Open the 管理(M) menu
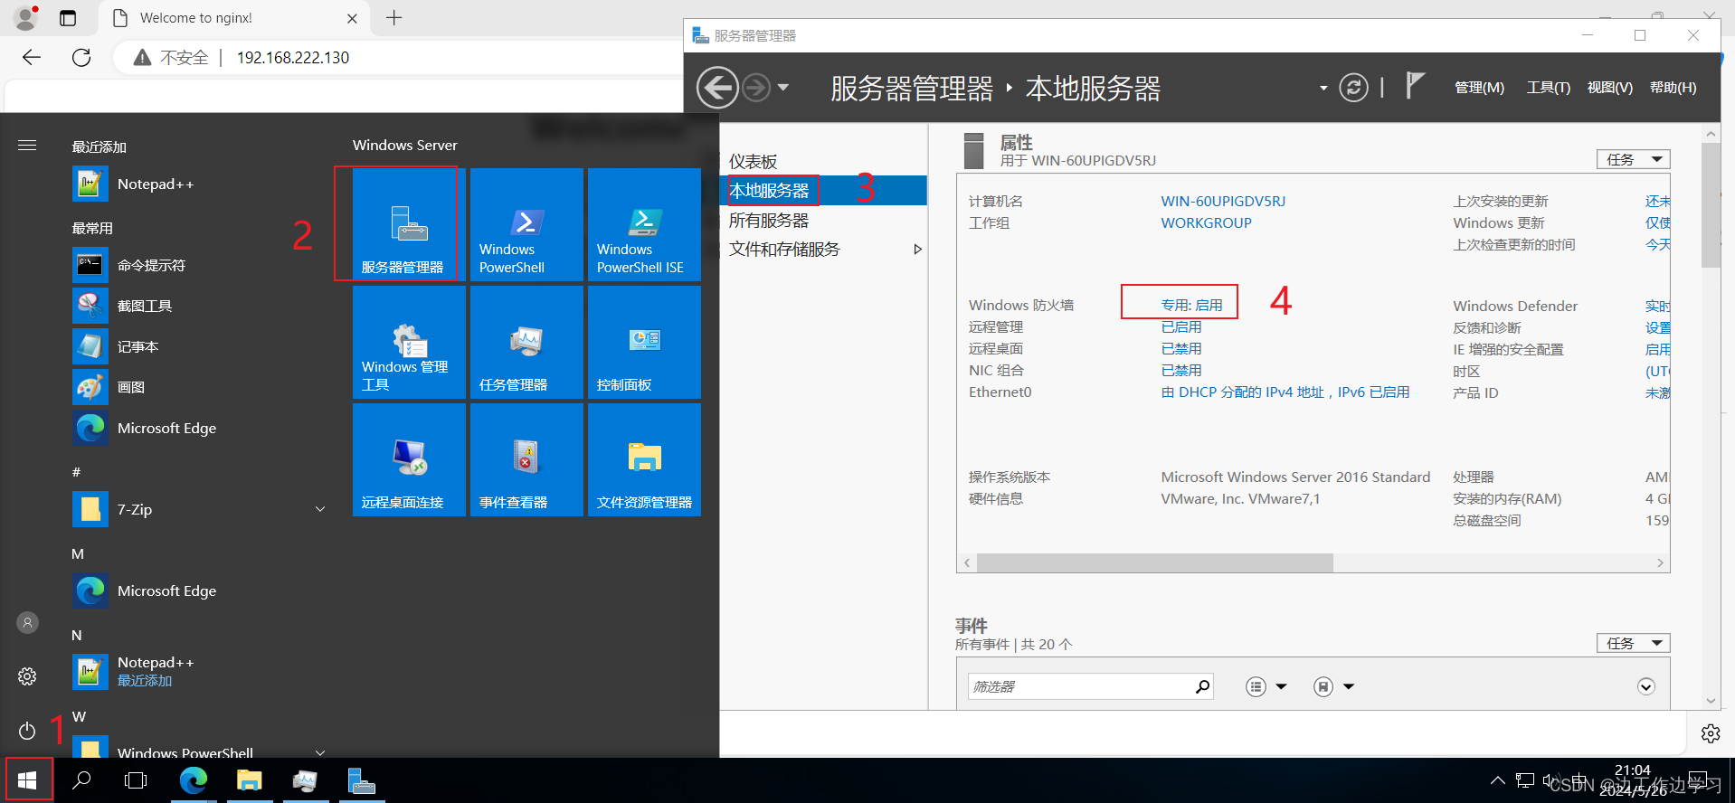Viewport: 1735px width, 803px height. tap(1479, 88)
